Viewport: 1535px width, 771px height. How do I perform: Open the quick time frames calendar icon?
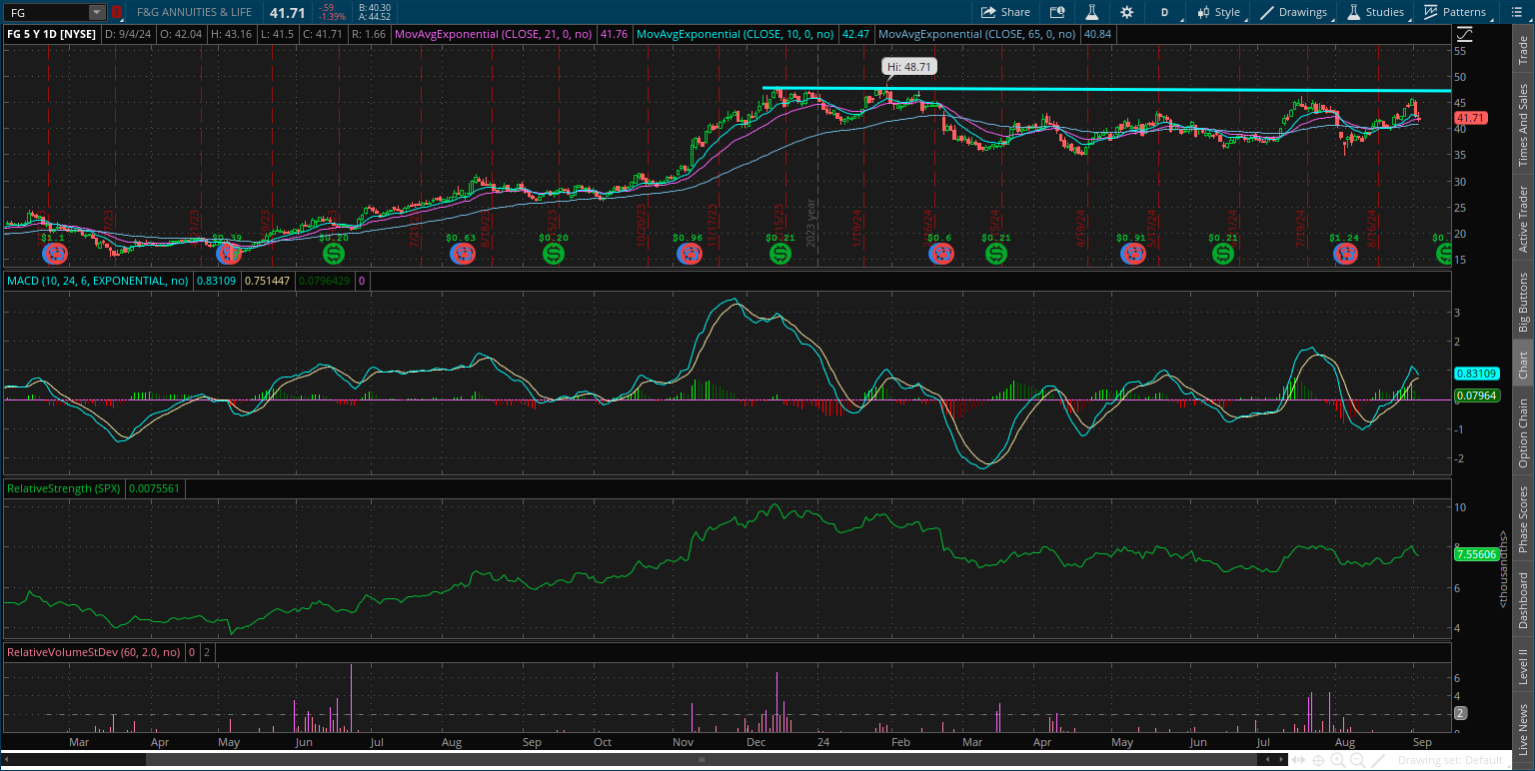click(1057, 12)
